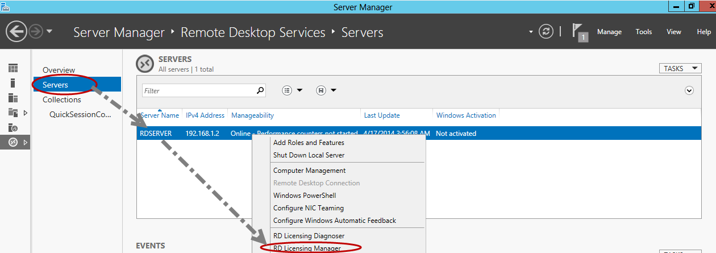The width and height of the screenshot is (716, 253).
Task: Open the Tools menu
Action: tap(643, 32)
